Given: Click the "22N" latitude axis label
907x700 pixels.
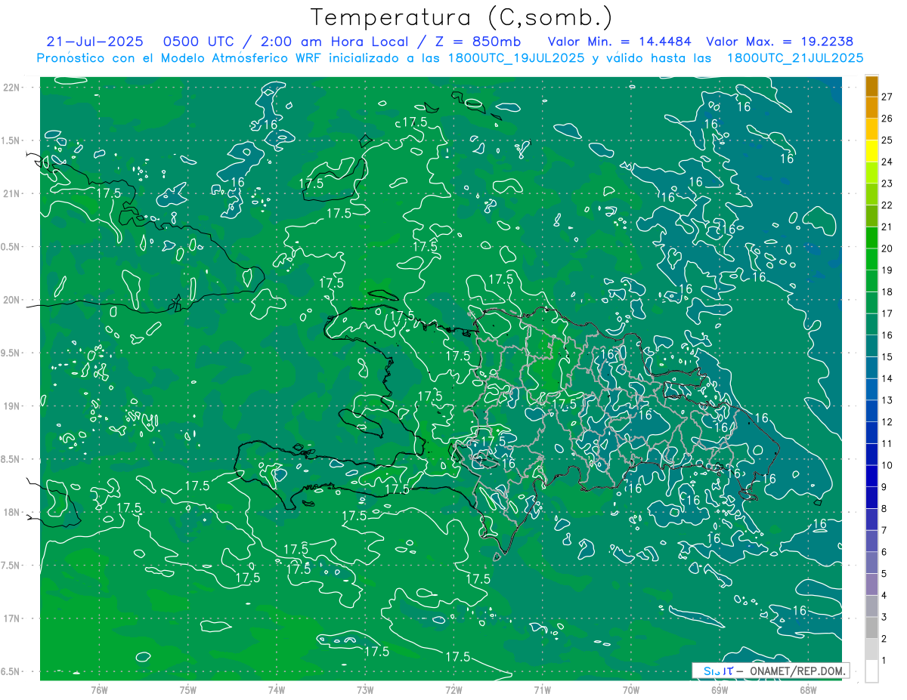Looking at the screenshot, I should [13, 88].
